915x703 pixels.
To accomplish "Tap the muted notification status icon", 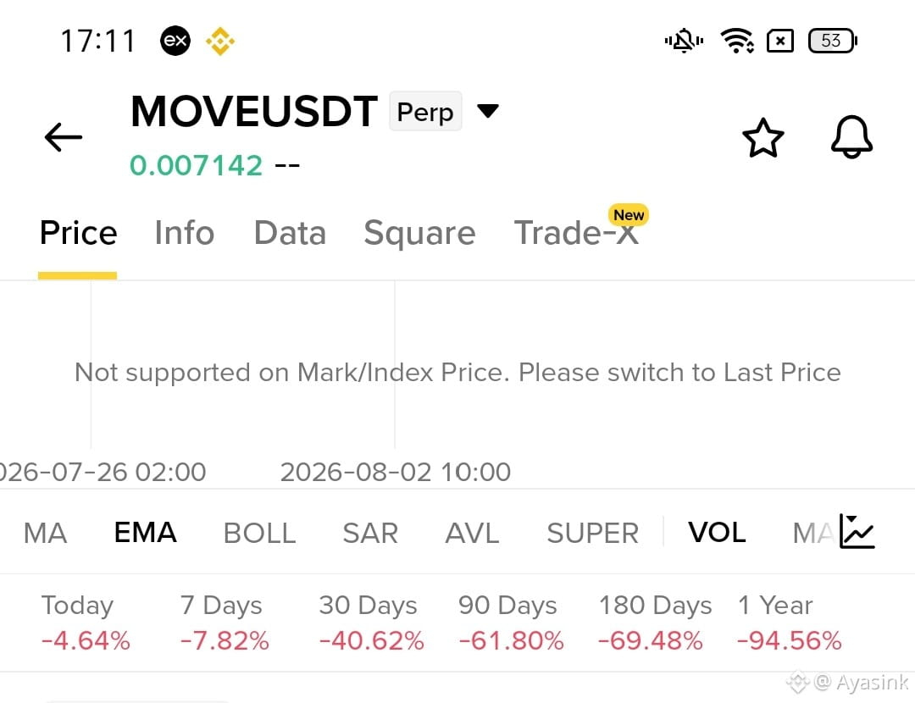I will [x=684, y=41].
